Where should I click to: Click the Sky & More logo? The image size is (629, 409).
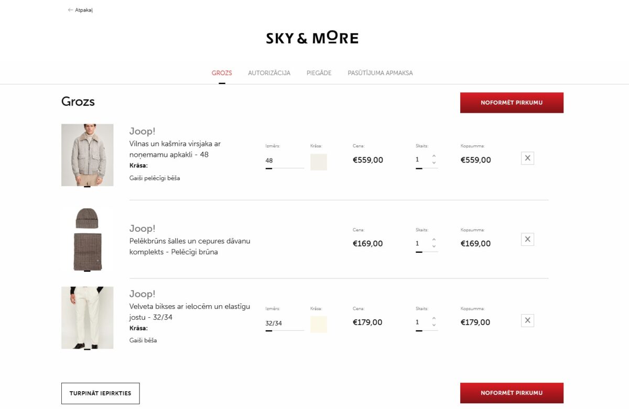(312, 37)
